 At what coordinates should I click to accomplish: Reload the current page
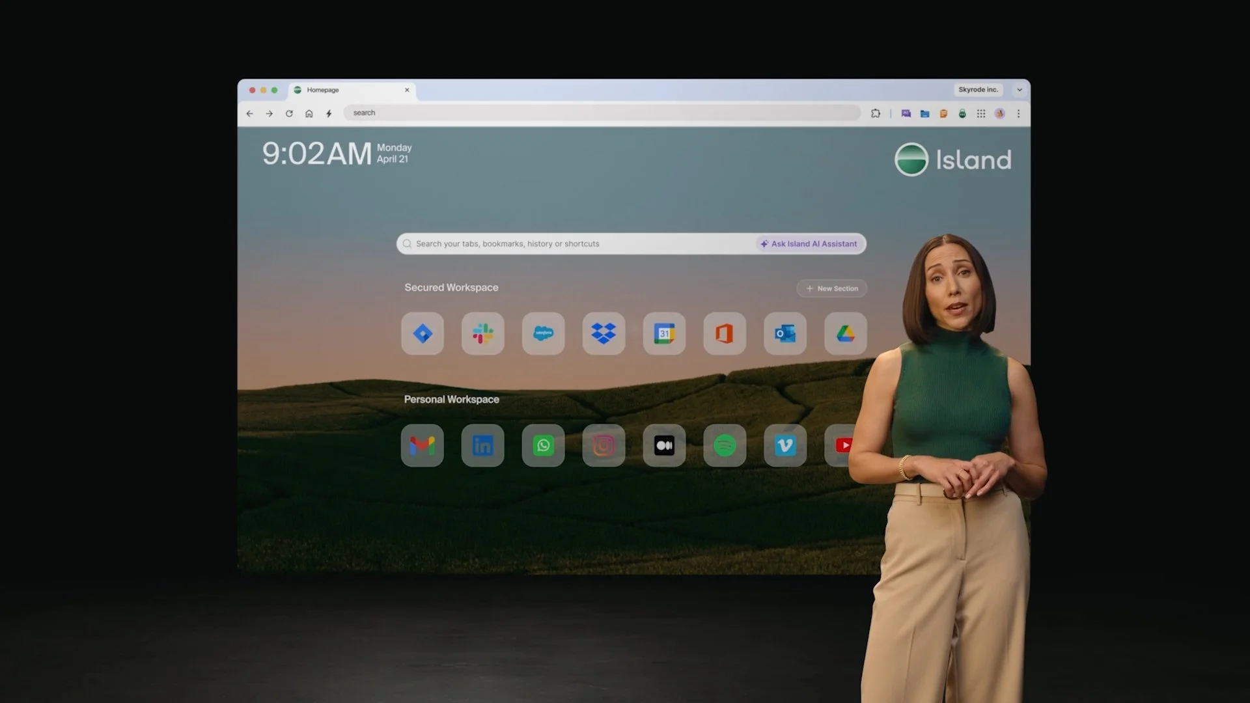point(289,113)
